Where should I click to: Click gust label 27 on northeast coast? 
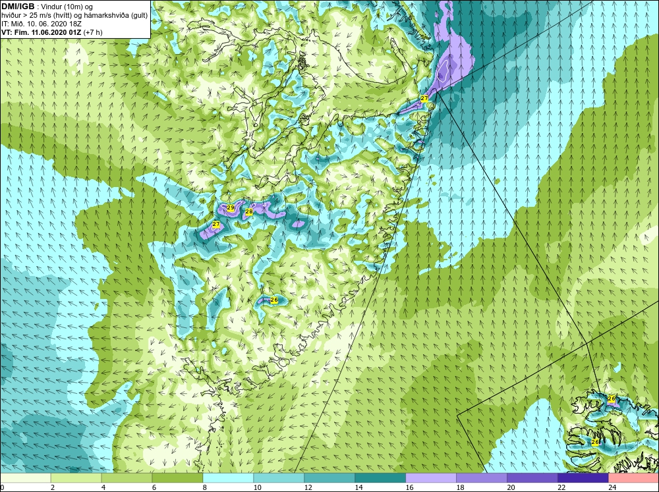tap(424, 98)
